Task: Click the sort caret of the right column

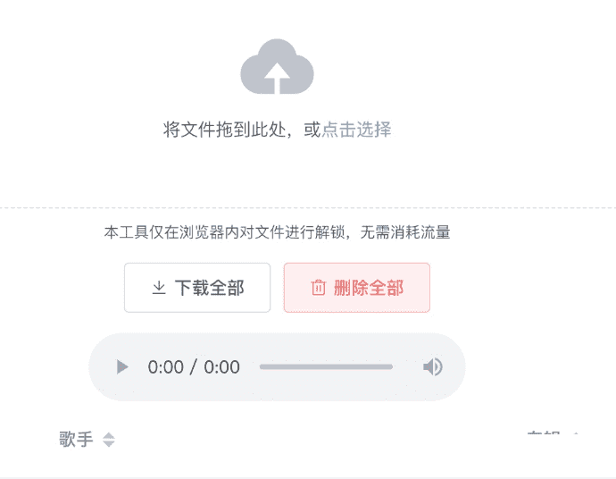Action: (576, 433)
